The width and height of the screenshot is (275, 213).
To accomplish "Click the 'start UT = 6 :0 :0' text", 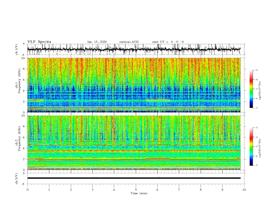I will tap(168, 42).
